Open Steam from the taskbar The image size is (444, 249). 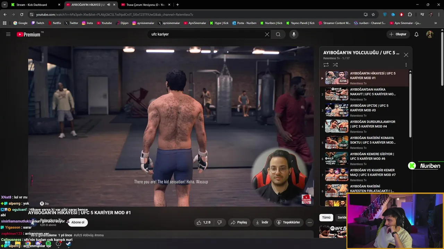[69, 244]
